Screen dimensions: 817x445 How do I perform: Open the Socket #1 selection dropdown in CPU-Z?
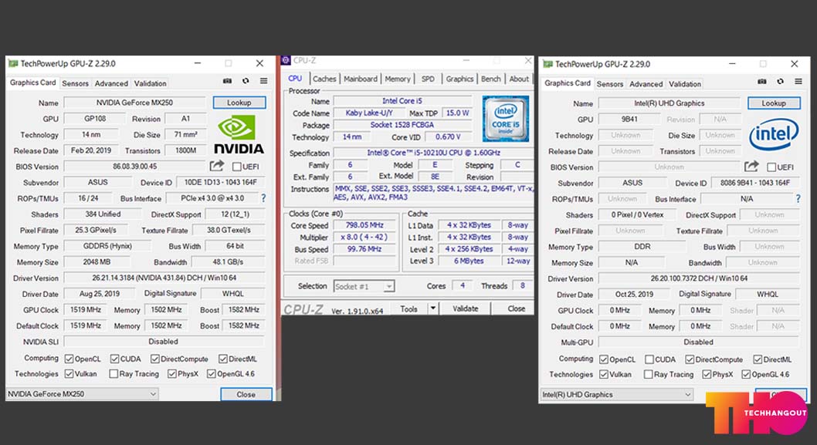pyautogui.click(x=364, y=286)
